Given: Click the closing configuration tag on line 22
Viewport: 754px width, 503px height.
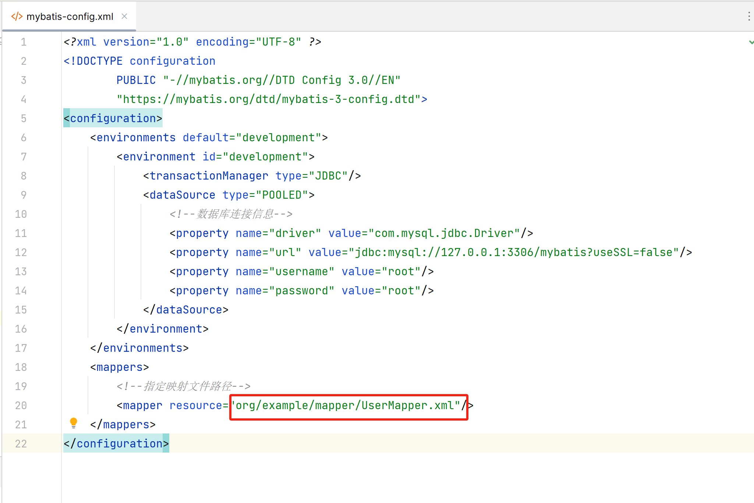Looking at the screenshot, I should (x=116, y=444).
